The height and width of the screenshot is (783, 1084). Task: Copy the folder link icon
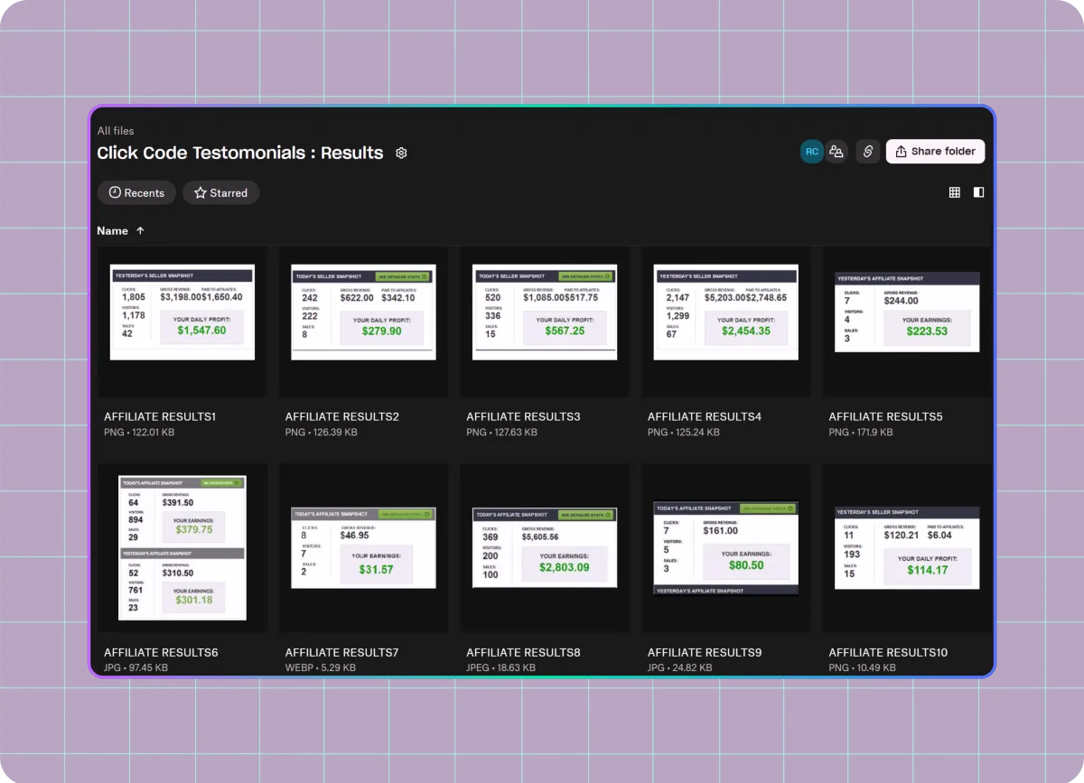pos(868,152)
